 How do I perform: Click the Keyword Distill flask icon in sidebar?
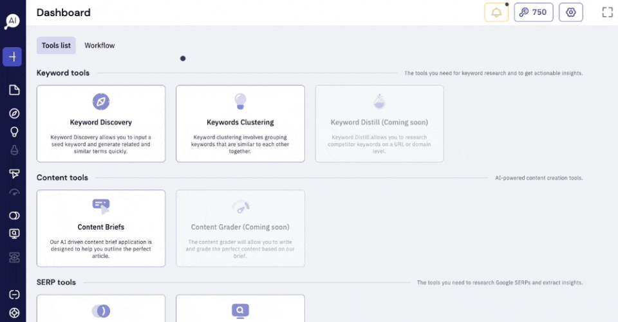(x=14, y=150)
